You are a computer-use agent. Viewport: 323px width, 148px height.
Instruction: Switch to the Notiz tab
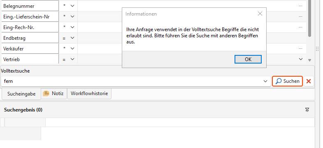pos(54,93)
